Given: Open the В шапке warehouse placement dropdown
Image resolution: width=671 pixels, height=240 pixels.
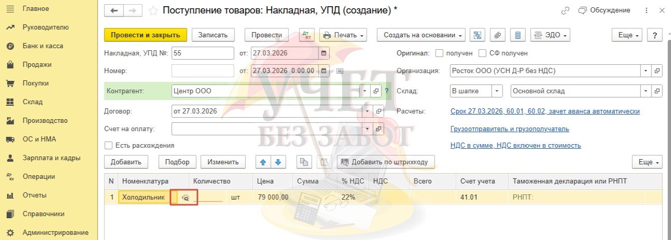Looking at the screenshot, I should (x=498, y=91).
